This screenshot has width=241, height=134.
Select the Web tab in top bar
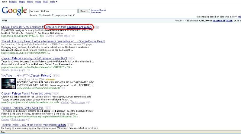4,2
